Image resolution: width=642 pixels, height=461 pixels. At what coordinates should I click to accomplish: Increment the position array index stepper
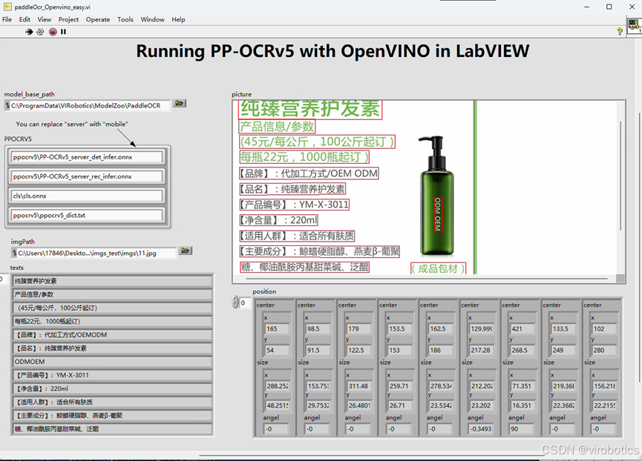pyautogui.click(x=235, y=299)
